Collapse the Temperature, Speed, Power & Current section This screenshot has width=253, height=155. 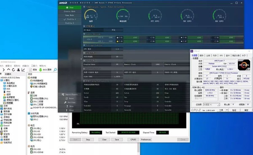coord(84,7)
